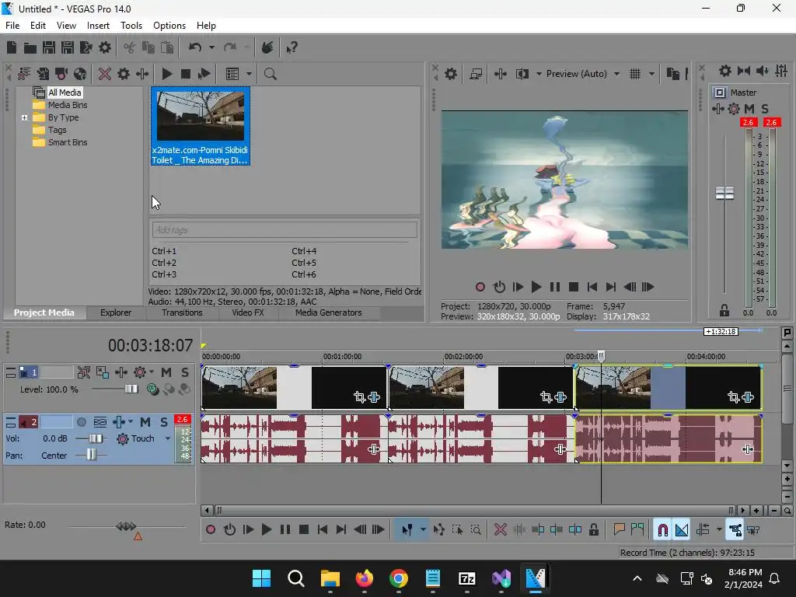This screenshot has height=597, width=796.
Task: Click the Undo arrow
Action: pyautogui.click(x=195, y=47)
